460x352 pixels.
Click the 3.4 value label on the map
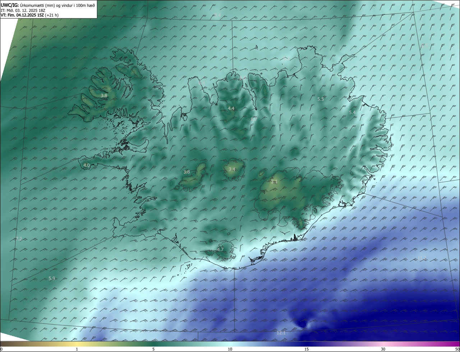[232, 170]
